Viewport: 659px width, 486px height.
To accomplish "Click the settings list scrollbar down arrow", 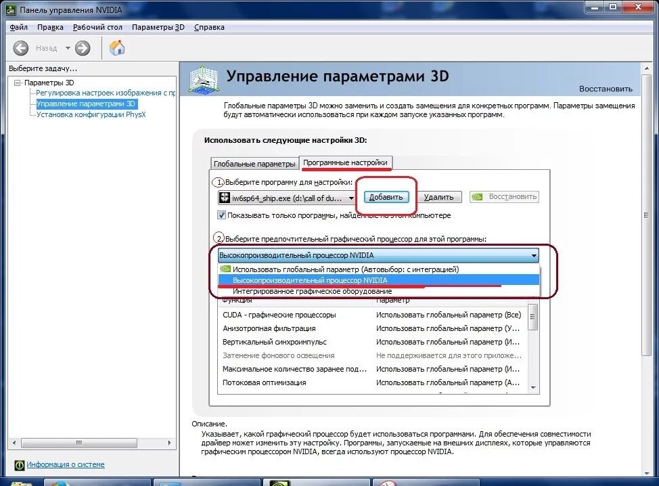I will (x=533, y=388).
